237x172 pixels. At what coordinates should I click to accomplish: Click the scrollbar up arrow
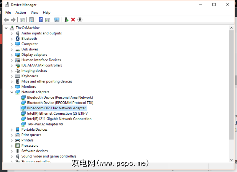(231, 28)
